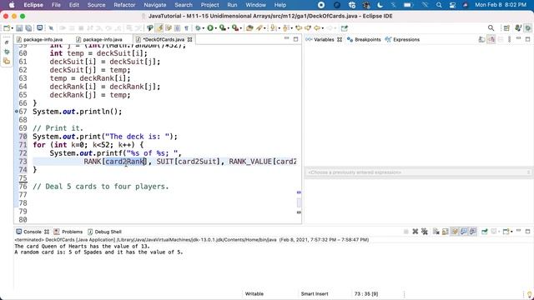Screen dimensions: 534x300
Task: Toggle Show Whitespace Characters pilcrow icon
Action: 186,28
